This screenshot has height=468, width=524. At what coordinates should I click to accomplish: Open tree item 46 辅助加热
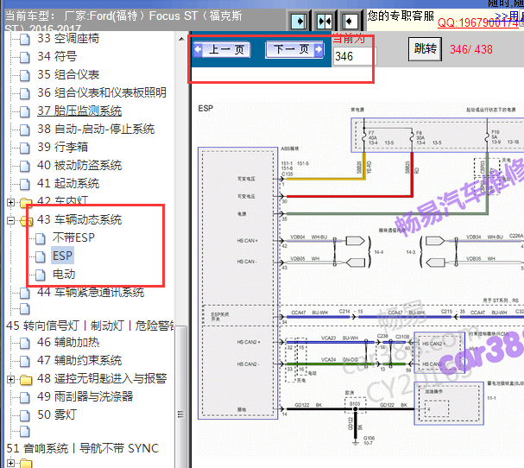pos(68,342)
